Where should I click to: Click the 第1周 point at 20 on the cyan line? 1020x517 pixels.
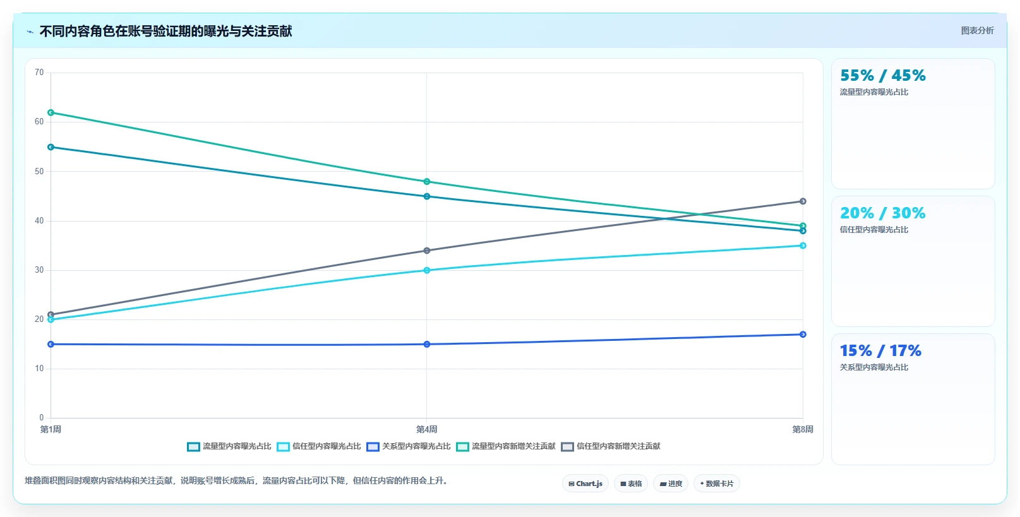(51, 319)
